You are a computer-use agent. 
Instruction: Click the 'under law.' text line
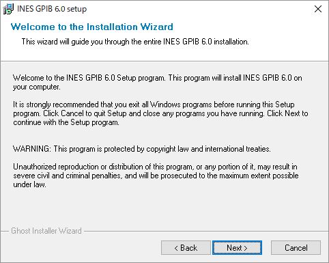click(x=29, y=184)
